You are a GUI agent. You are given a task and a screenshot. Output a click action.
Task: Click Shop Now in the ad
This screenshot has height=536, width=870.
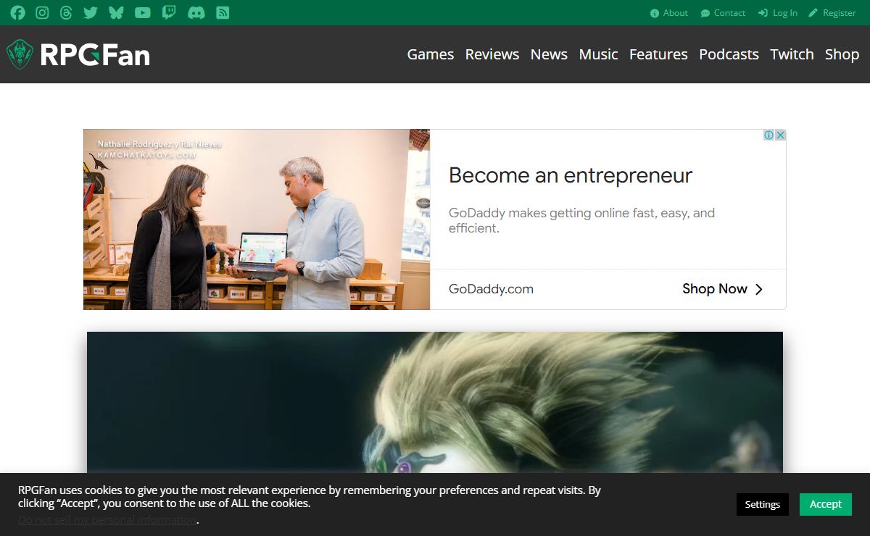point(723,289)
